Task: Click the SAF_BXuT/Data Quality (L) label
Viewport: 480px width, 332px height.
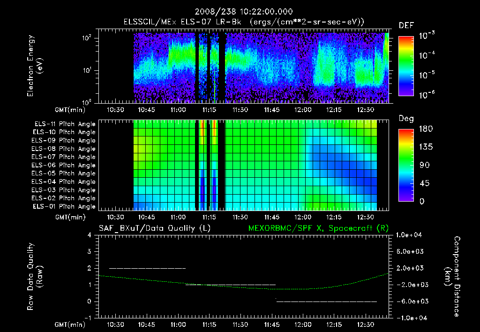Action: pos(155,228)
